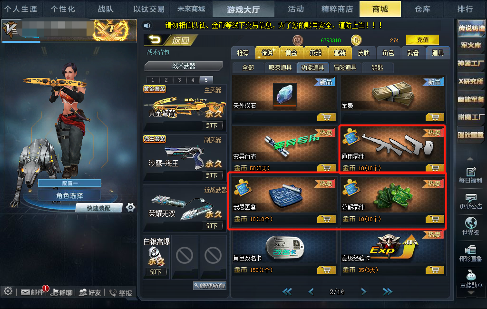
Task: Go to next shop page arrow
Action: (x=364, y=291)
